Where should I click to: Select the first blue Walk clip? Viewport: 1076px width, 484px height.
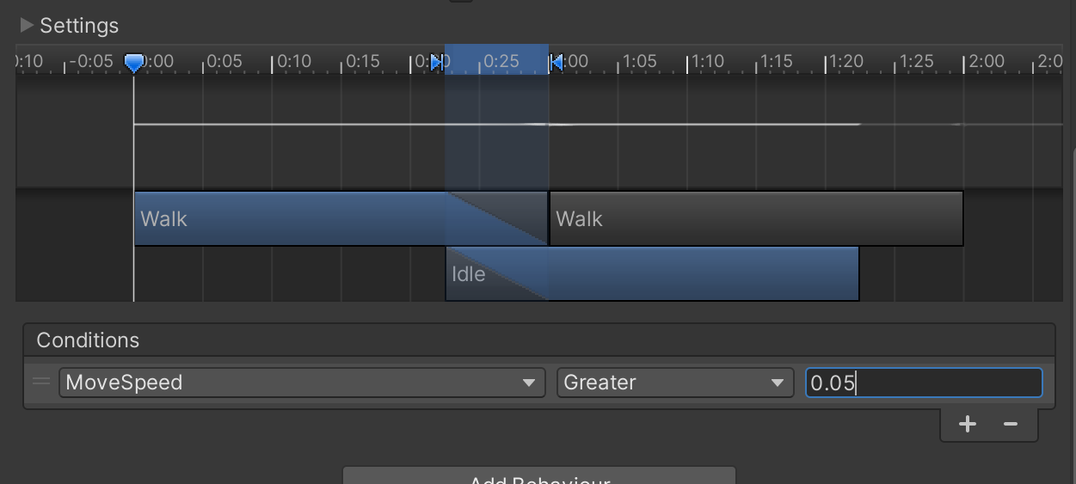[341, 218]
